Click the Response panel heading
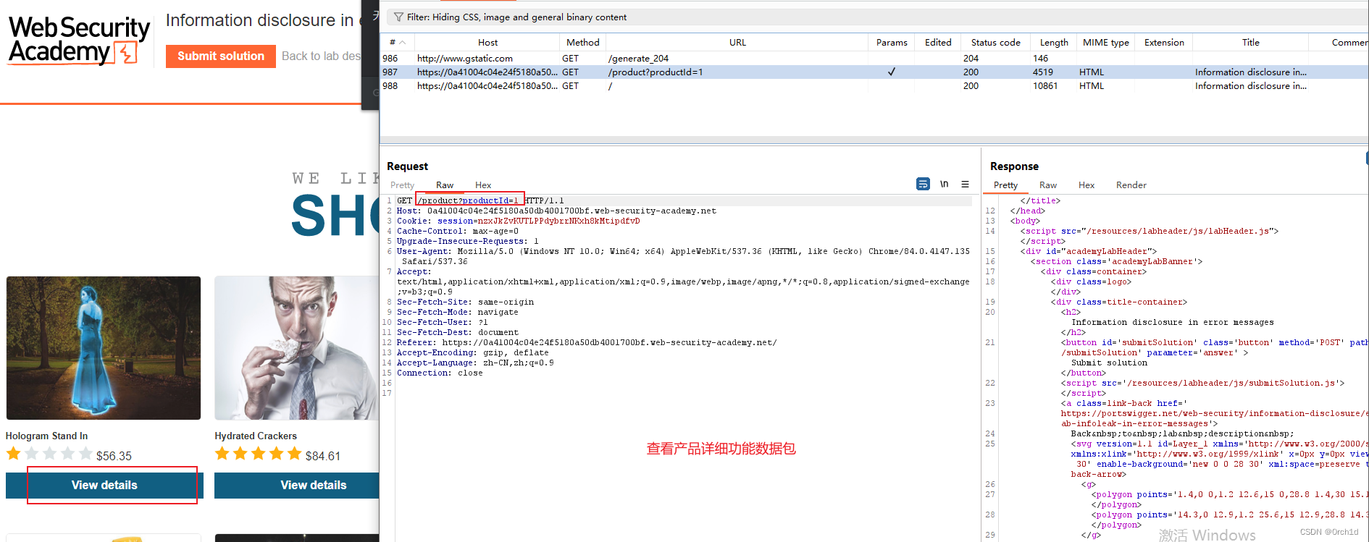 click(1014, 166)
